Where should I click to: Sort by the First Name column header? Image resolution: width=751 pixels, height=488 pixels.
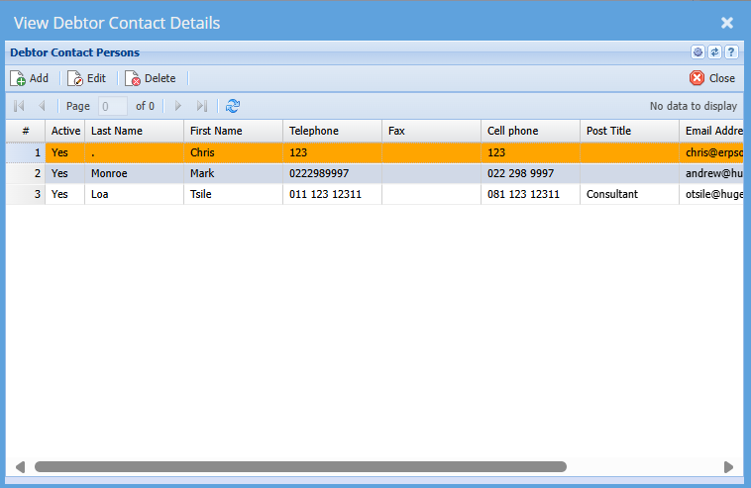click(233, 131)
